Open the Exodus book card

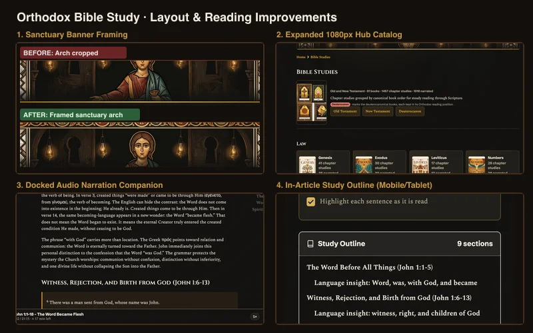pyautogui.click(x=379, y=162)
